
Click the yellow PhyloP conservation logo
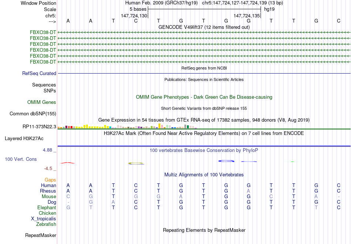[x=136, y=163]
